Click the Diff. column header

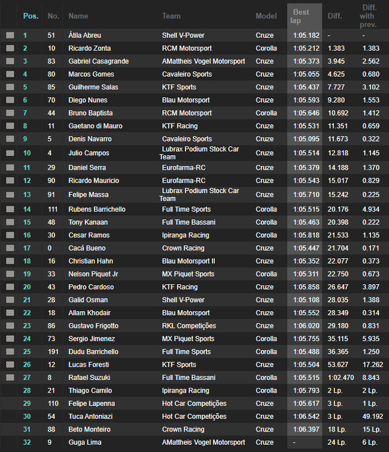[335, 16]
